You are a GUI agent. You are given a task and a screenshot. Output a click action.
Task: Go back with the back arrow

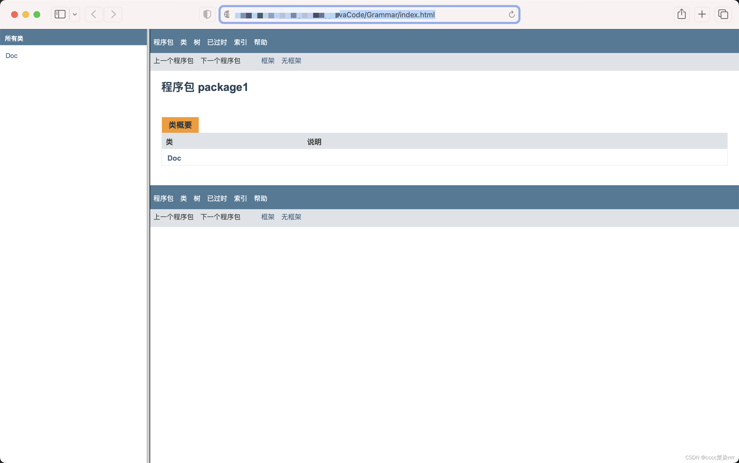pyautogui.click(x=94, y=15)
